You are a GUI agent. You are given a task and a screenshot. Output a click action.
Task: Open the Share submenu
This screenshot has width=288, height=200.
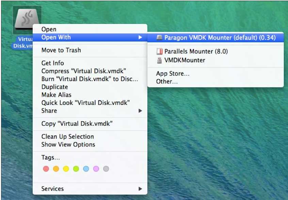(x=90, y=111)
